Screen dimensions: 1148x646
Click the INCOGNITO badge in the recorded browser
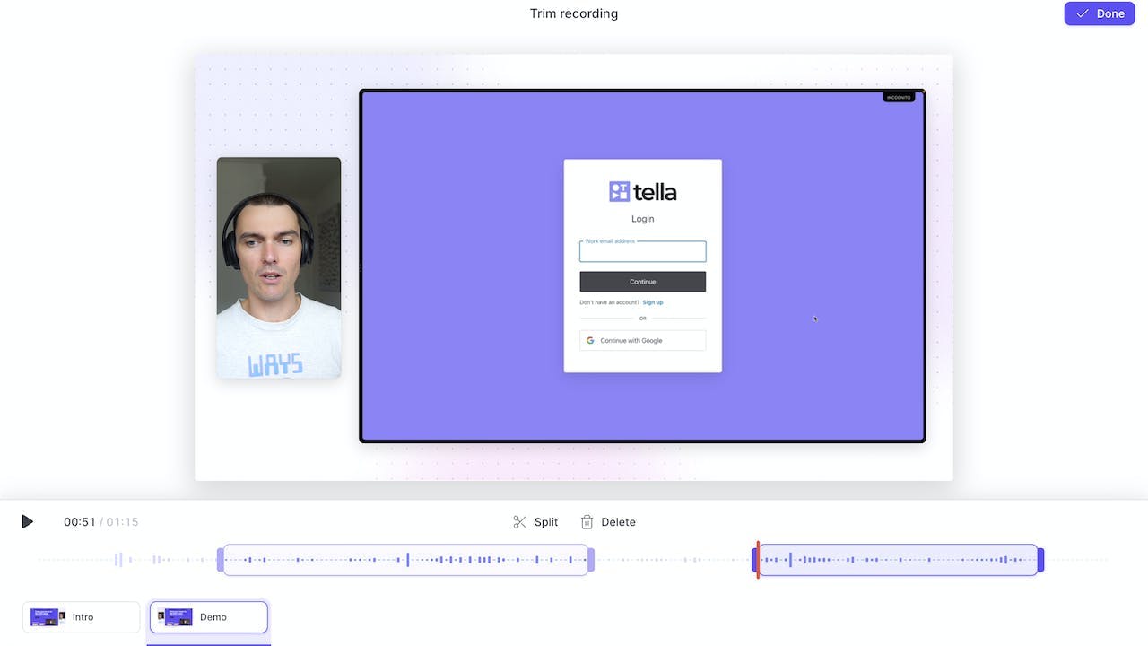899,97
